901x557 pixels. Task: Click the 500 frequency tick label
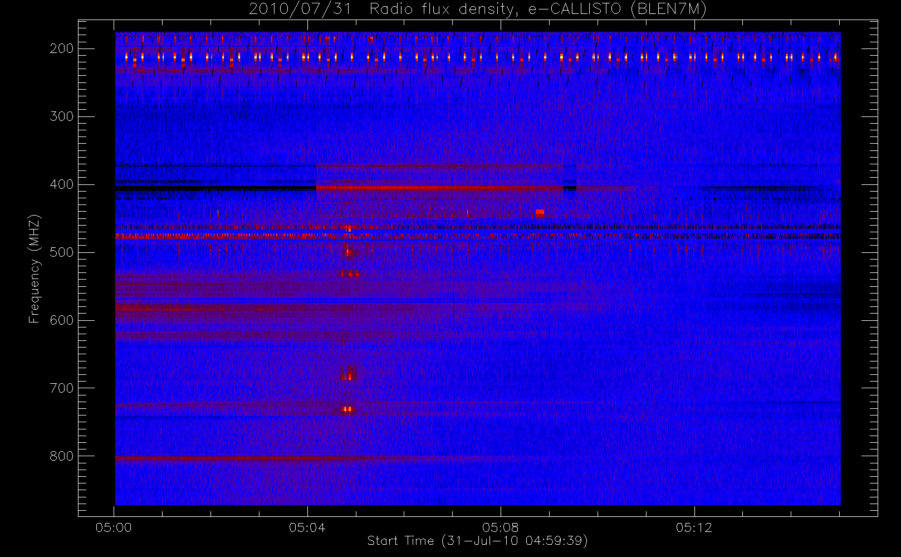click(62, 252)
